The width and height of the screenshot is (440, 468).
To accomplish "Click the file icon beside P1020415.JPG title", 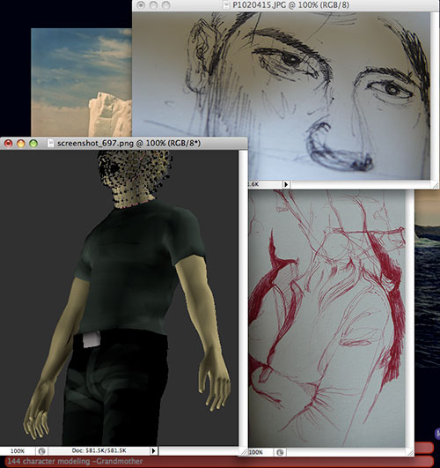I will 227,4.
